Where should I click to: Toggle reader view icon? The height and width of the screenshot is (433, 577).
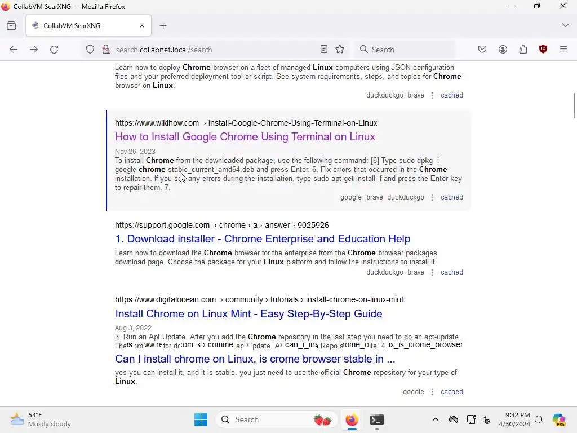324,50
